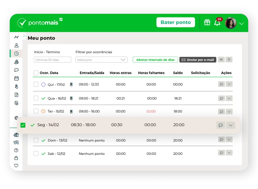Open comment for Ter - 15/02 row
Viewport: 258px width, 189px height.
click(221, 112)
